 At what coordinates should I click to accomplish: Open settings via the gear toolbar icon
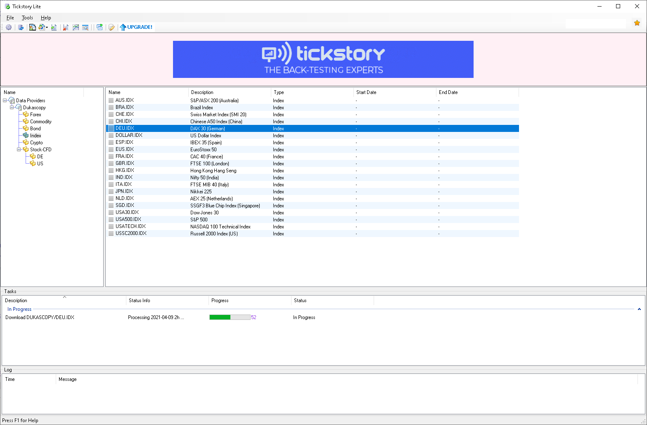point(9,27)
